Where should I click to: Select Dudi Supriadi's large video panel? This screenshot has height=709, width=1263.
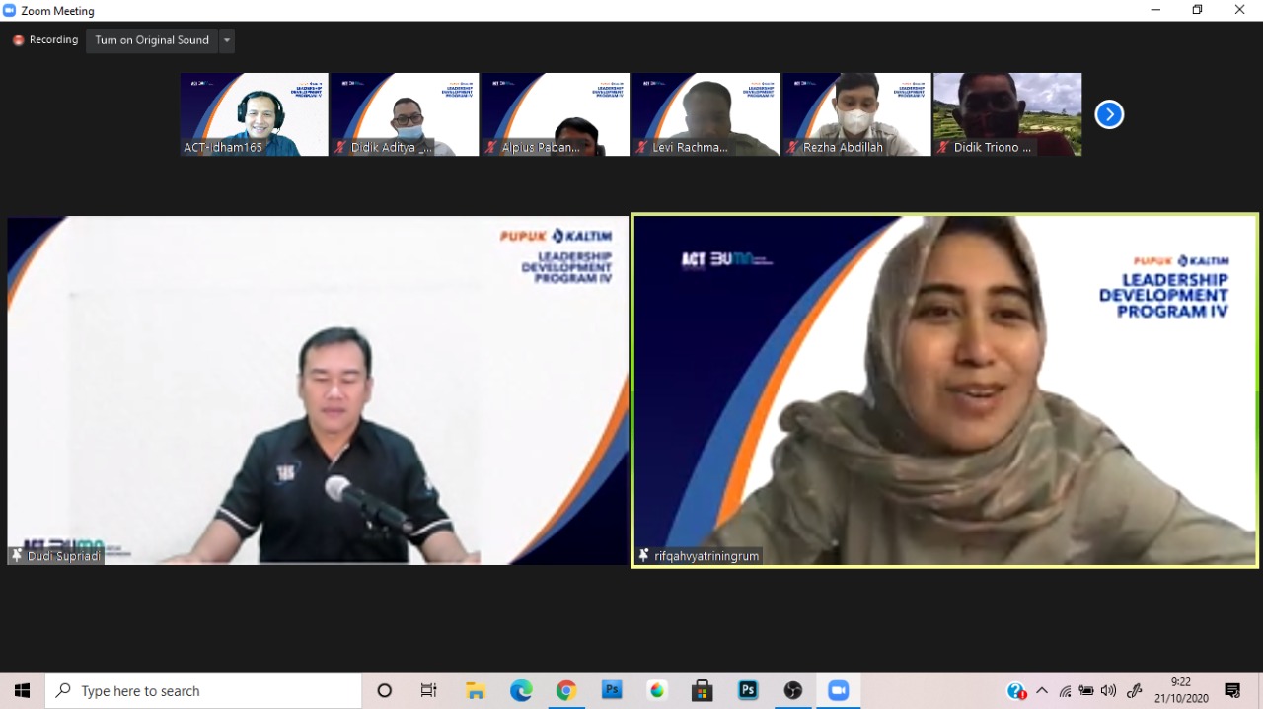tap(318, 390)
